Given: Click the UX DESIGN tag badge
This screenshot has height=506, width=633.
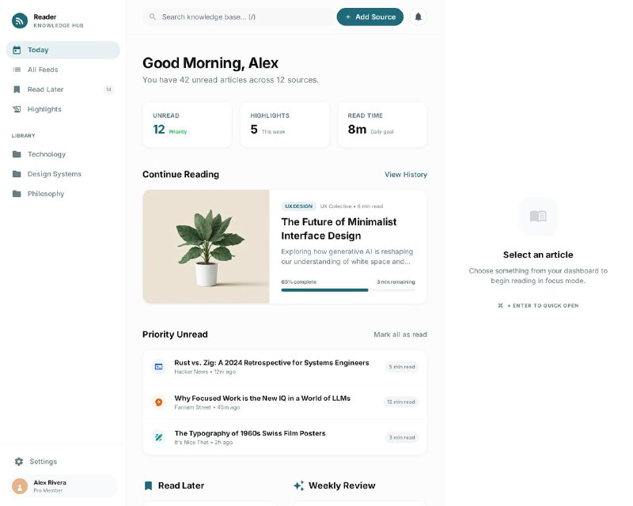Looking at the screenshot, I should [299, 206].
